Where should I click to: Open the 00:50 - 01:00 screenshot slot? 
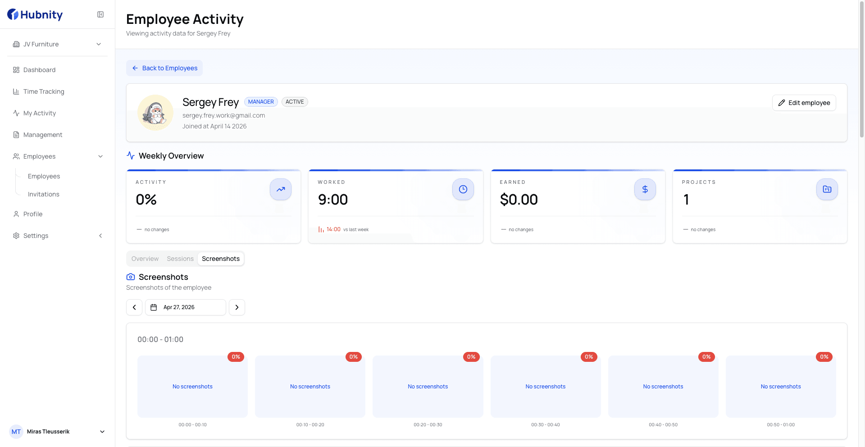pos(781,387)
